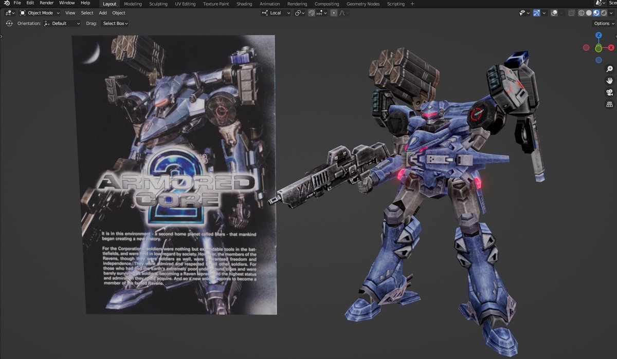Open the Render menu
This screenshot has width=617, height=359.
pyautogui.click(x=47, y=3)
